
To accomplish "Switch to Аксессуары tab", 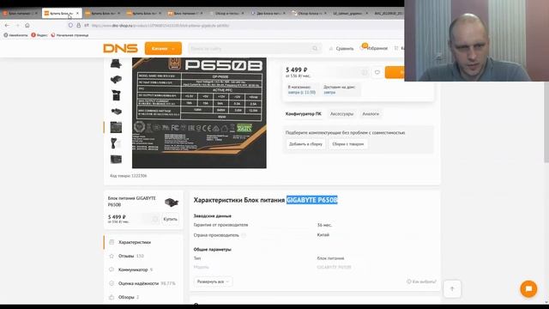I will tap(341, 114).
